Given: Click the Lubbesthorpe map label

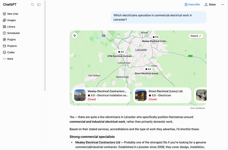Looking at the screenshot, I should click(124, 63).
